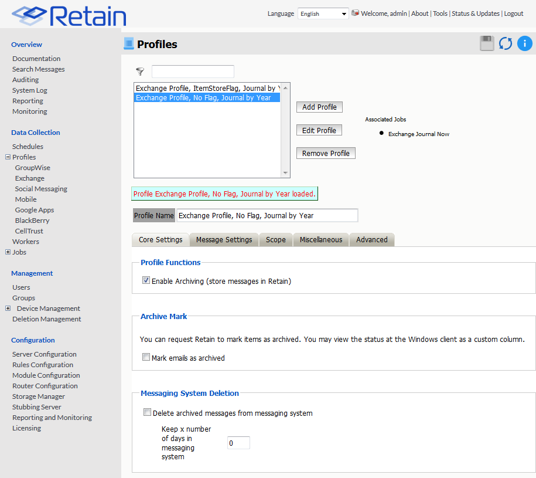Open System Log
536x478 pixels.
click(x=30, y=90)
